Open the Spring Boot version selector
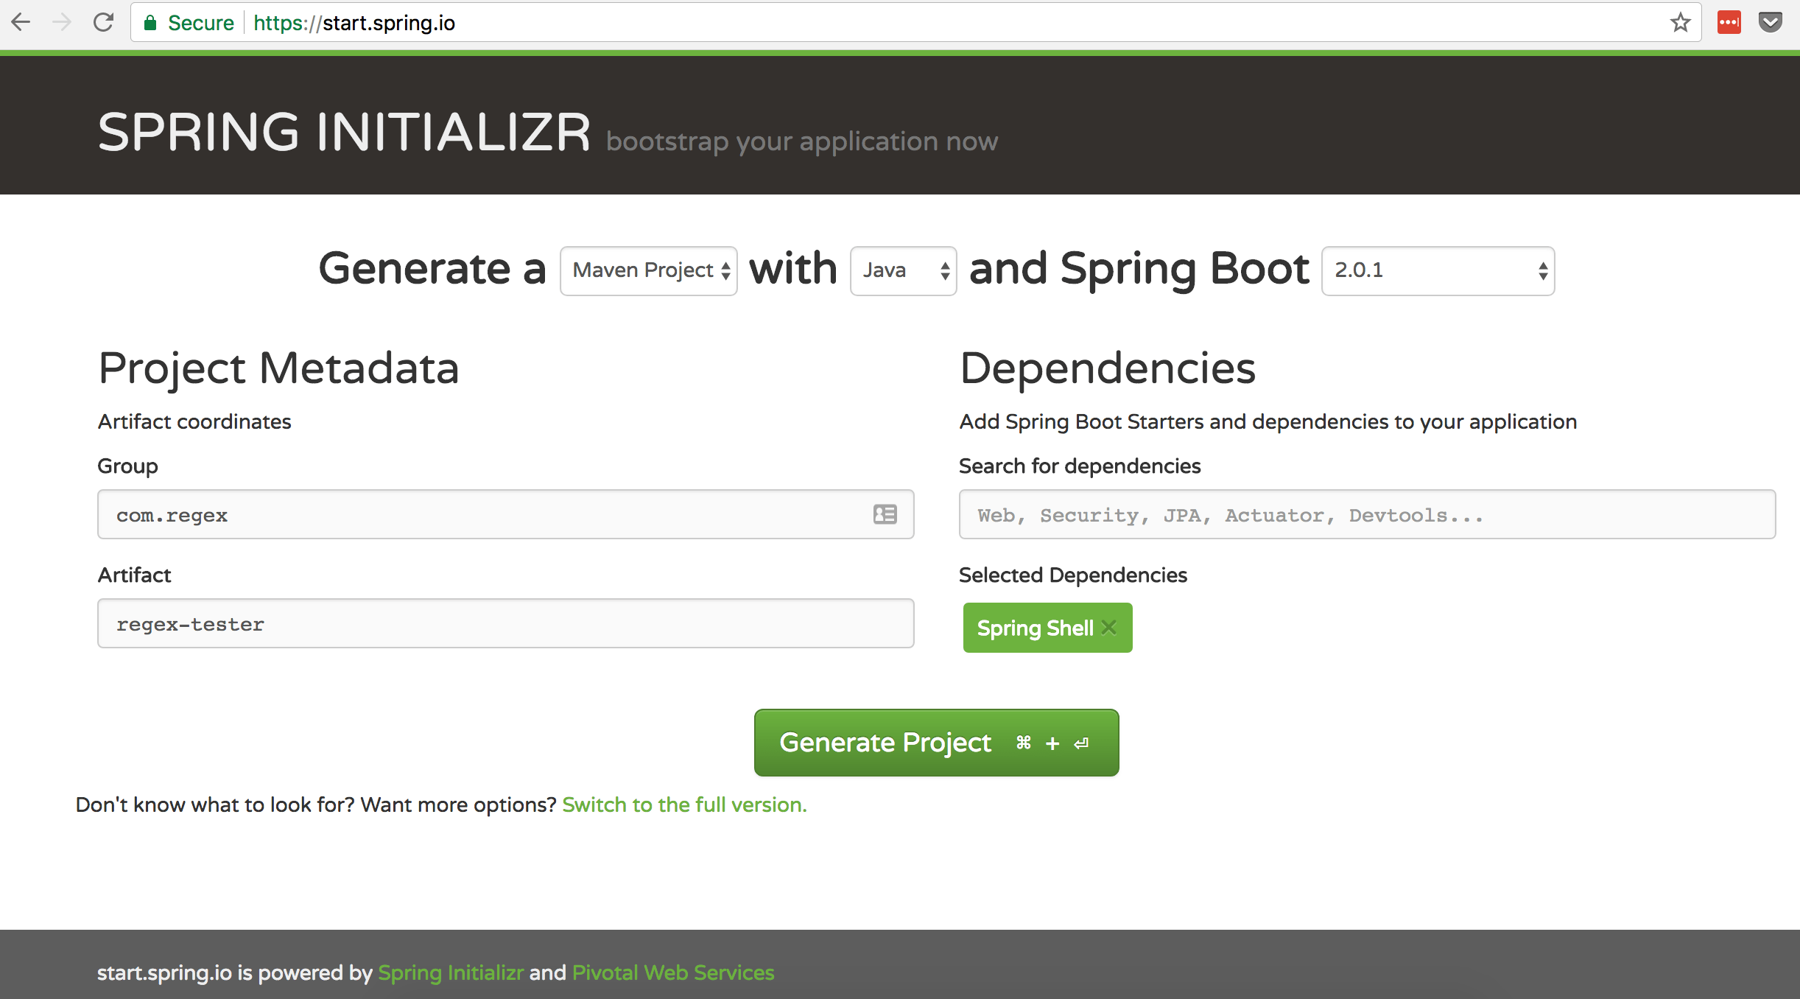This screenshot has width=1800, height=999. (1438, 270)
